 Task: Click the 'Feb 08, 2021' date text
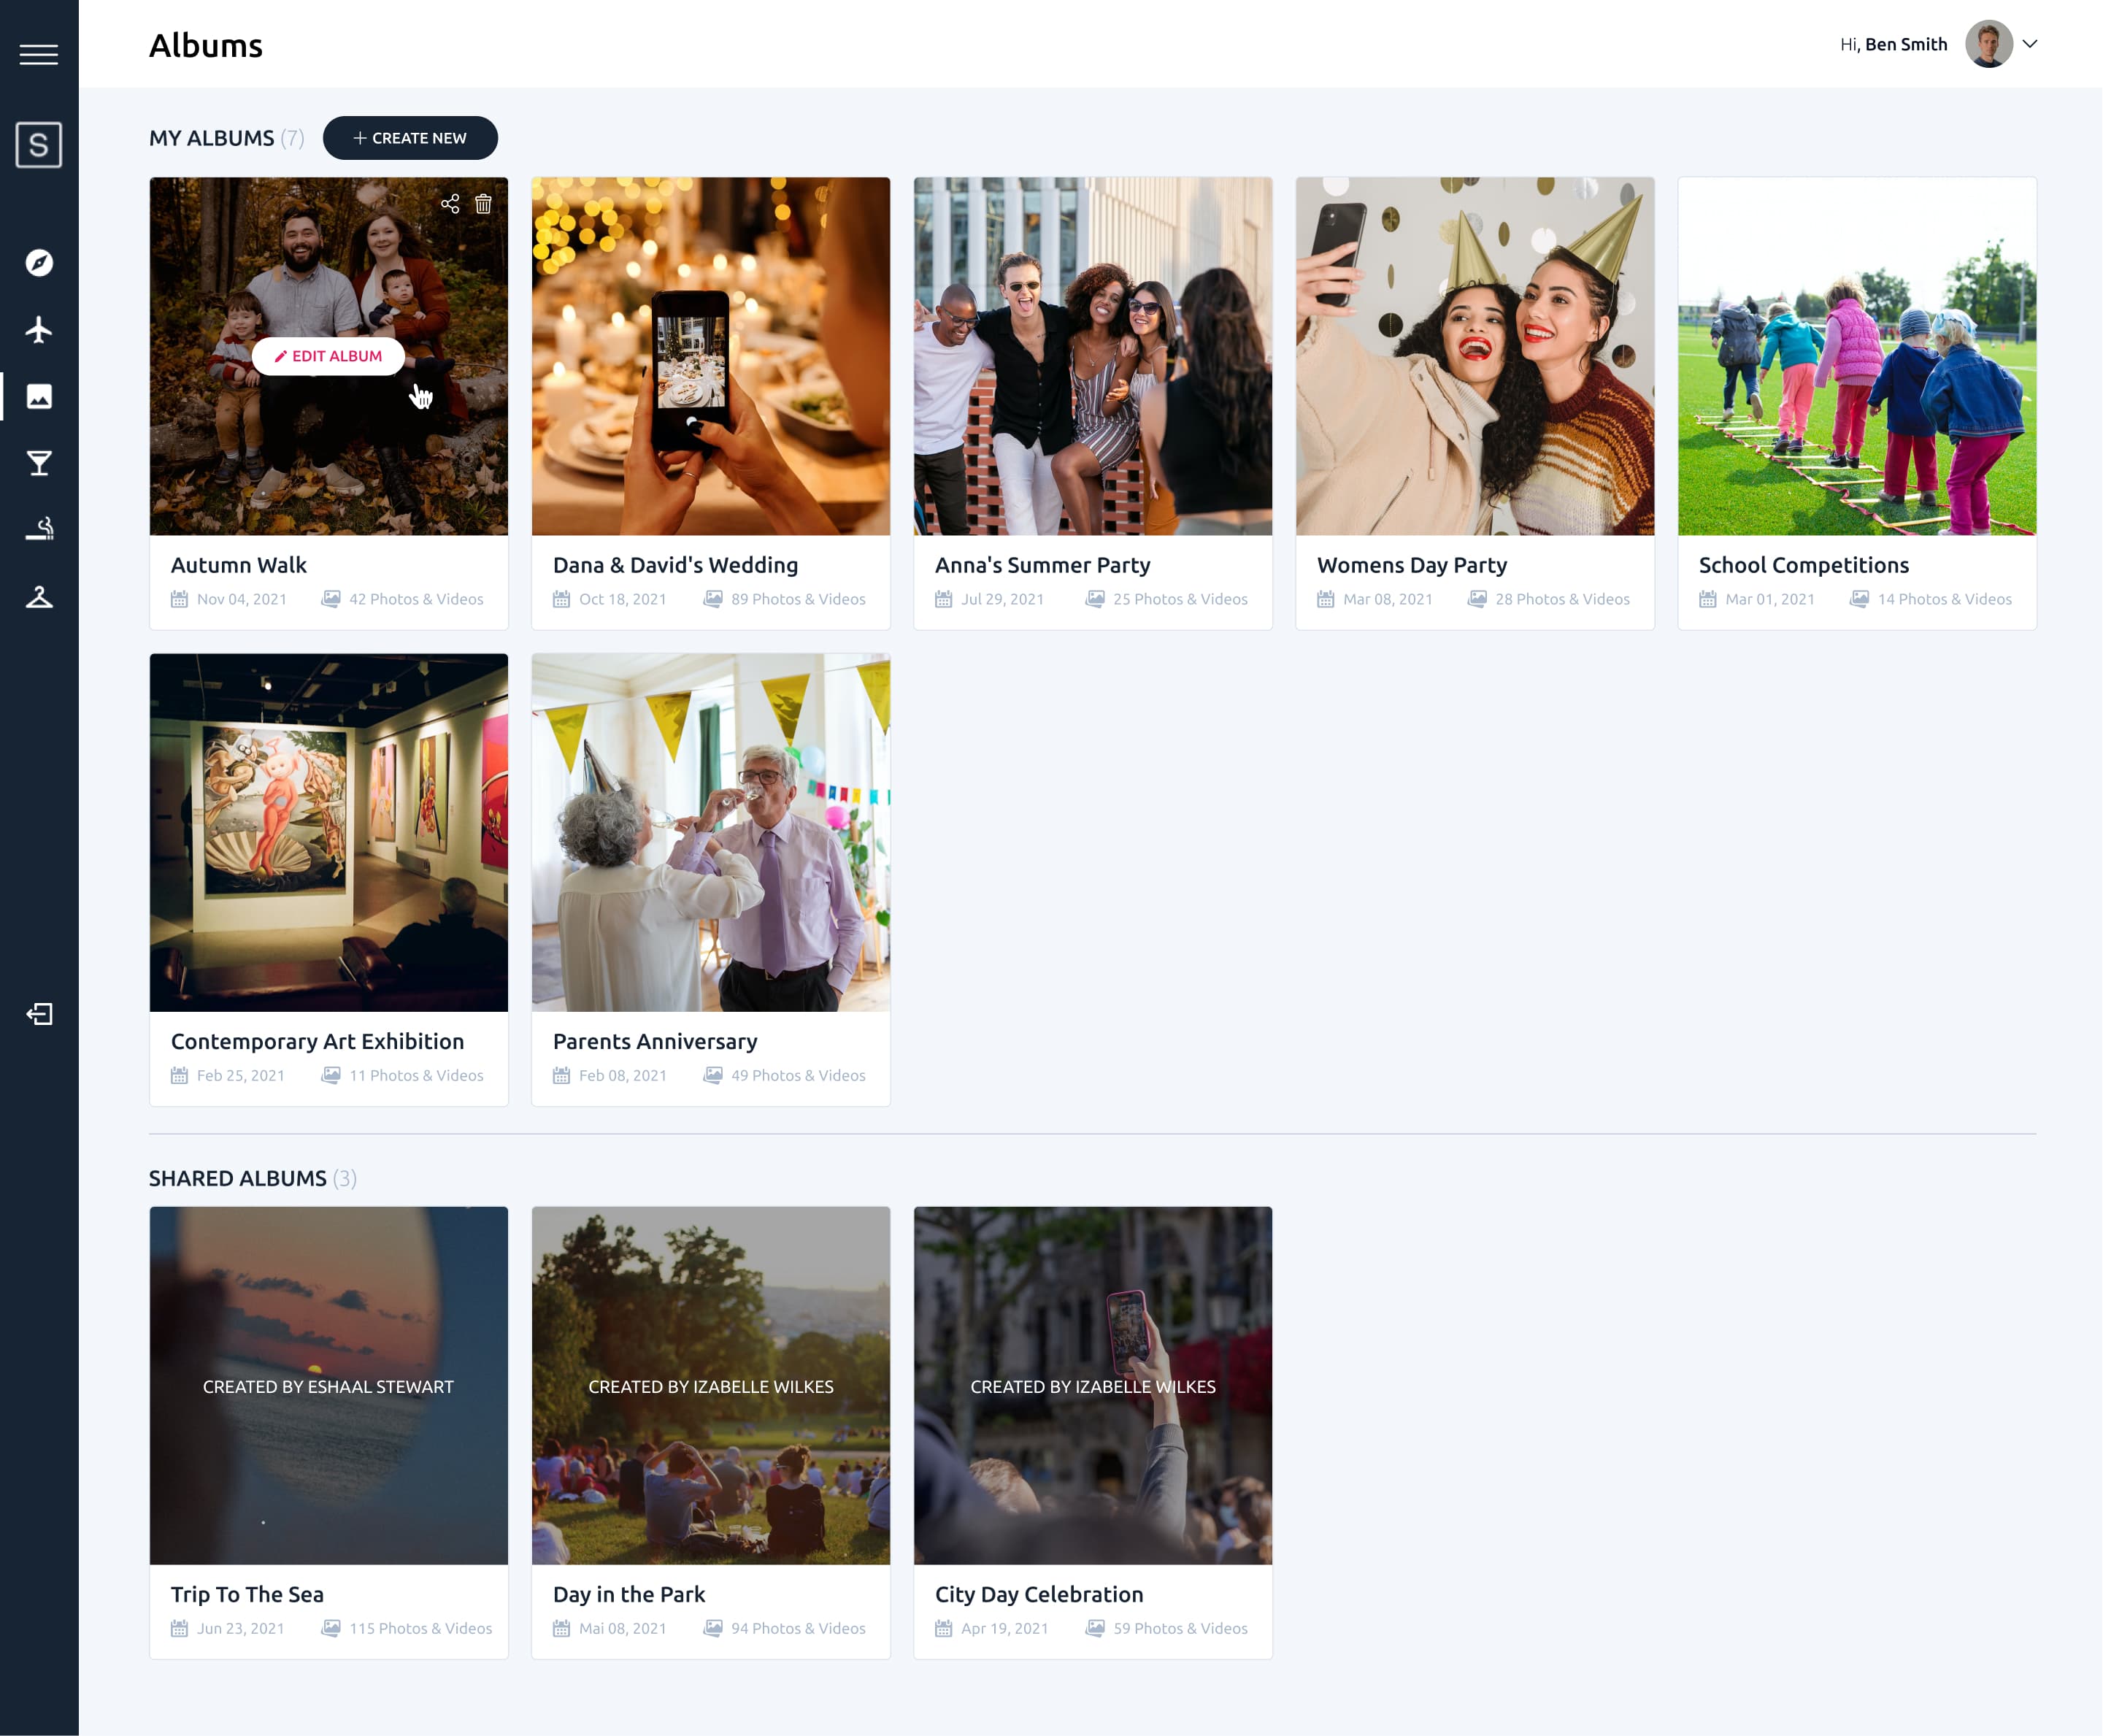tap(622, 1075)
